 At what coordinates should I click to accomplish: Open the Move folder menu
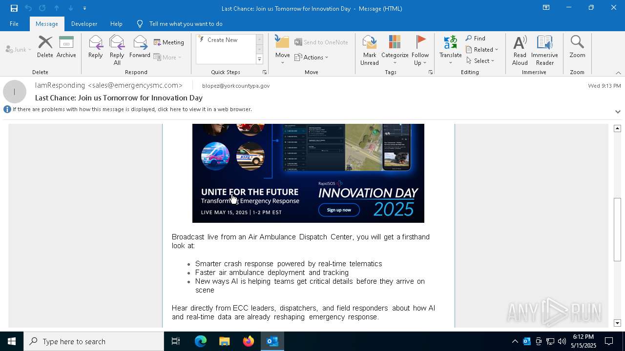coord(283,50)
